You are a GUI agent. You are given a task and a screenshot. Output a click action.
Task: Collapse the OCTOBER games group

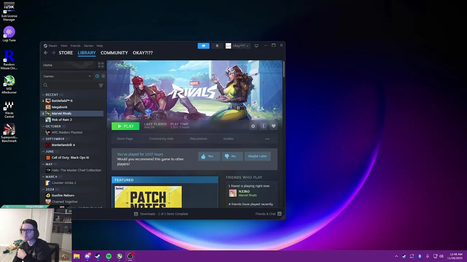(x=43, y=126)
